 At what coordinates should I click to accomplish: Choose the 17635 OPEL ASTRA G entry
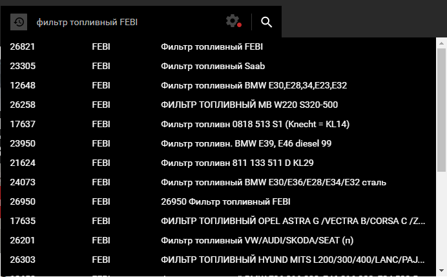pos(218,221)
